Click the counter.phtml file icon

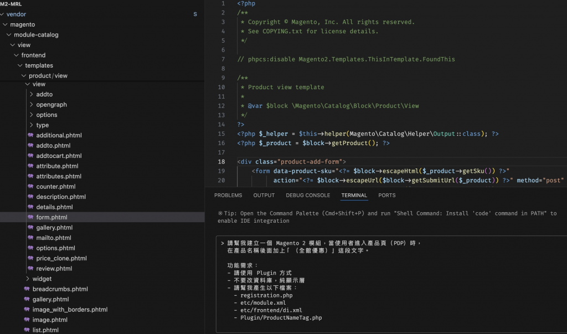coord(31,186)
